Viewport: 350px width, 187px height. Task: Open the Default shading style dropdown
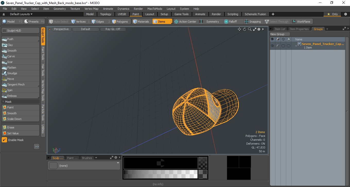pyautogui.click(x=86, y=29)
